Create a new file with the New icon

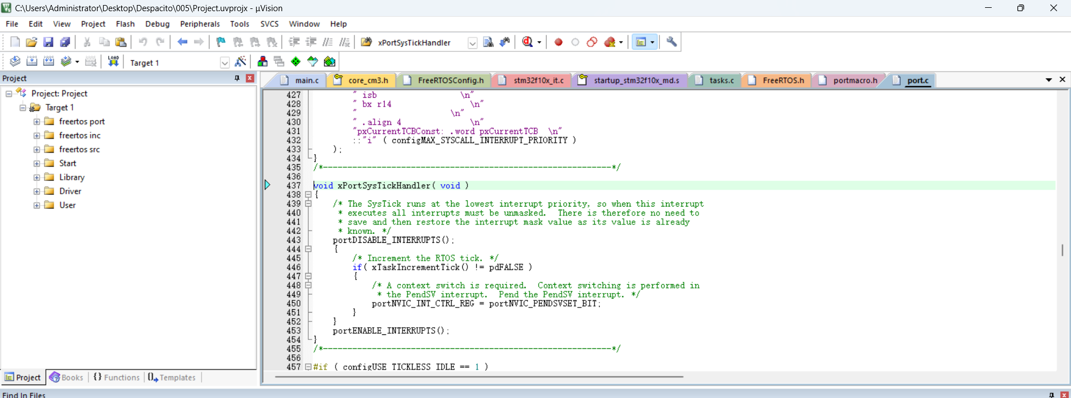(15, 42)
